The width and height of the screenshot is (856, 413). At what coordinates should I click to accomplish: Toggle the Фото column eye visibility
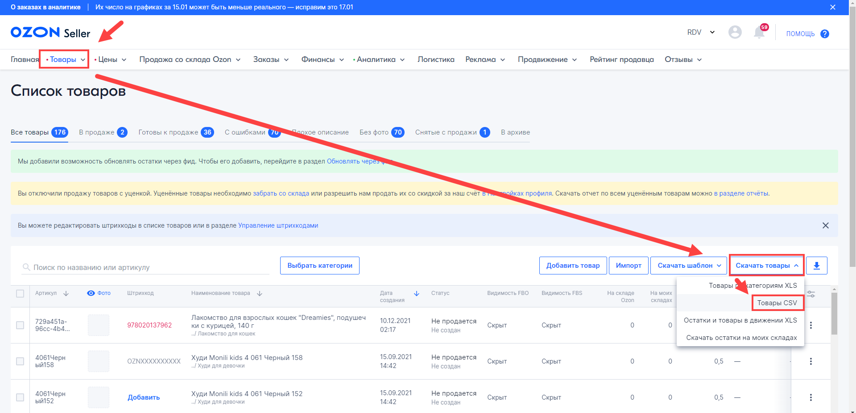[91, 293]
